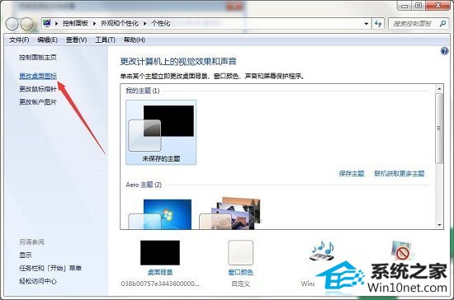The image size is (454, 300).
Task: Minimize the personalization window
Action: [404, 6]
